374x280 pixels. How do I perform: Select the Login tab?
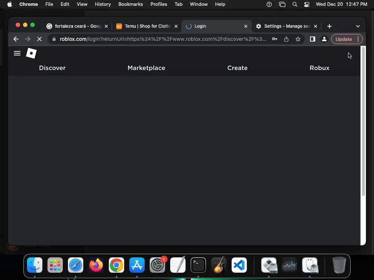[x=216, y=26]
